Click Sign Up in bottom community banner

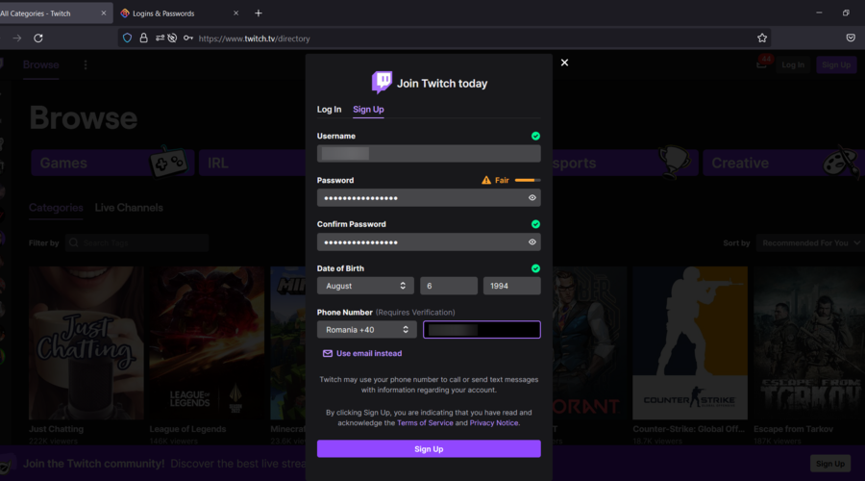tap(830, 464)
